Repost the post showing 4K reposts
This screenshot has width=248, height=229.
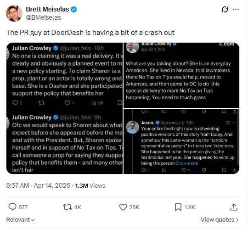click(68, 207)
